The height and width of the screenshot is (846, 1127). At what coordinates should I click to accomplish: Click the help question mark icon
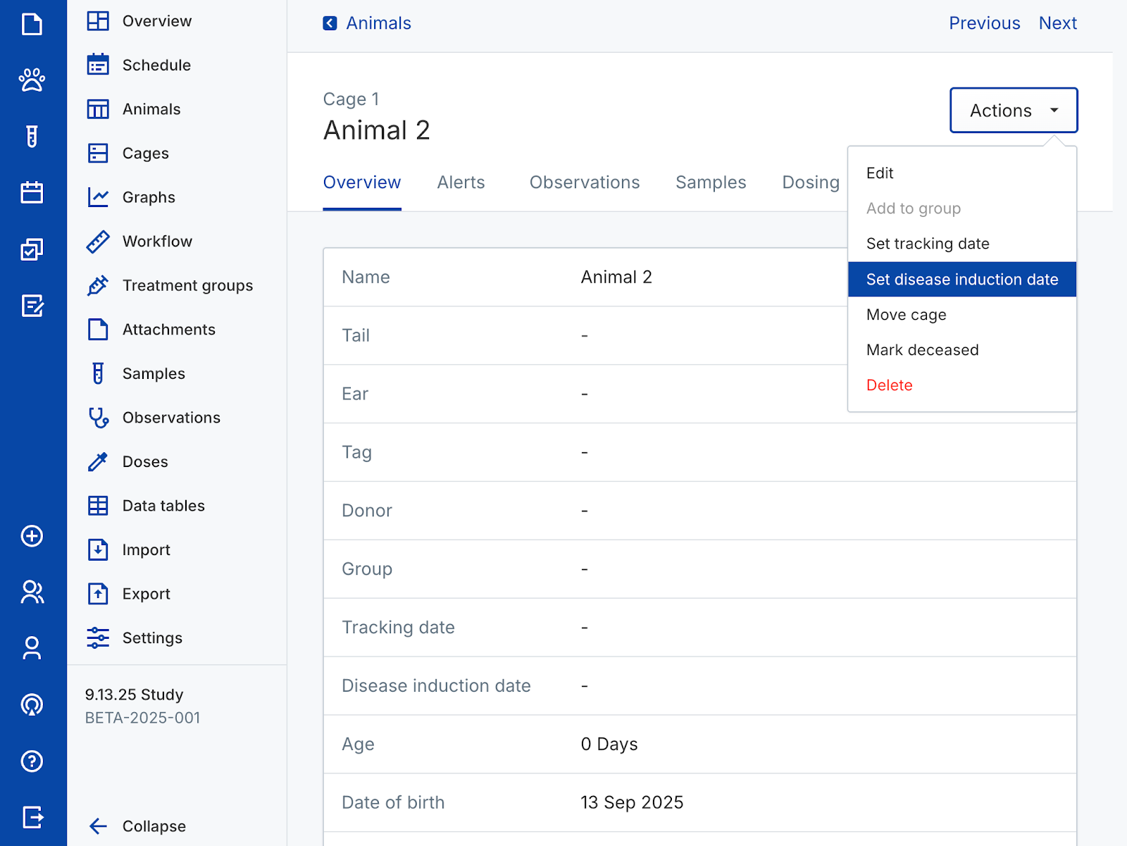[32, 761]
